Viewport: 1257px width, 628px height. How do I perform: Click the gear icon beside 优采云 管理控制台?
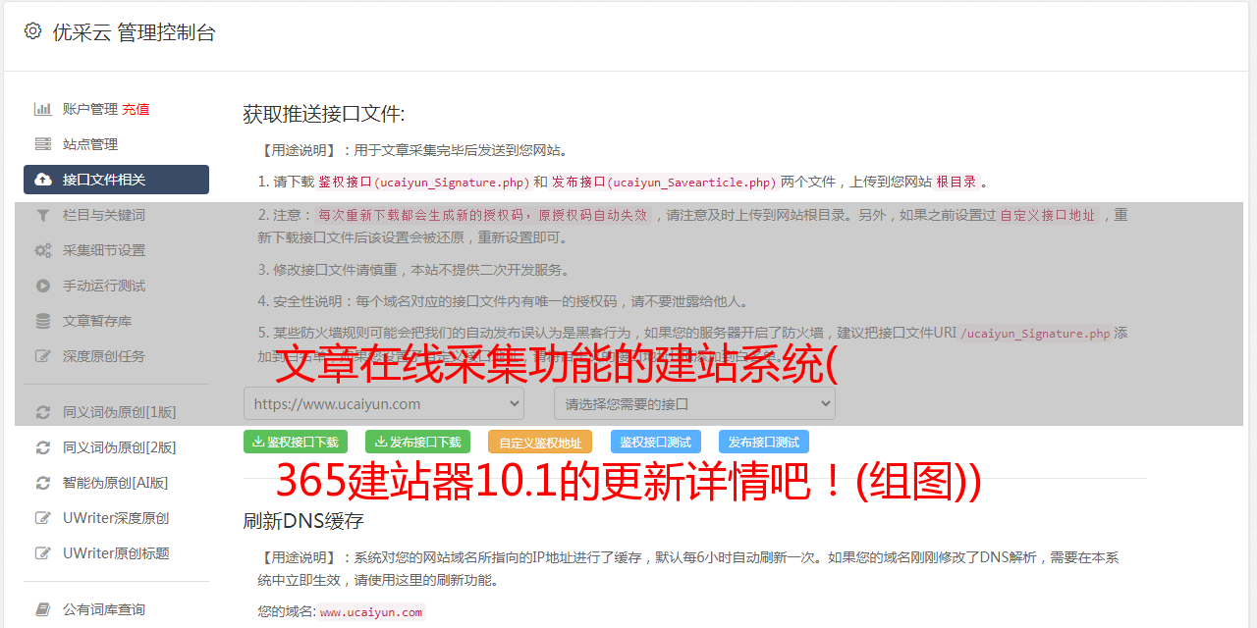point(32,31)
